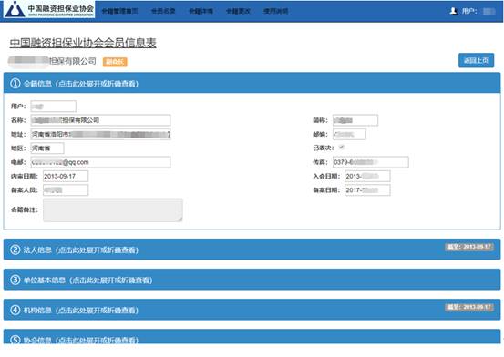504x357 pixels.
Task: Click the circled number 2 section icon
Action: point(15,250)
